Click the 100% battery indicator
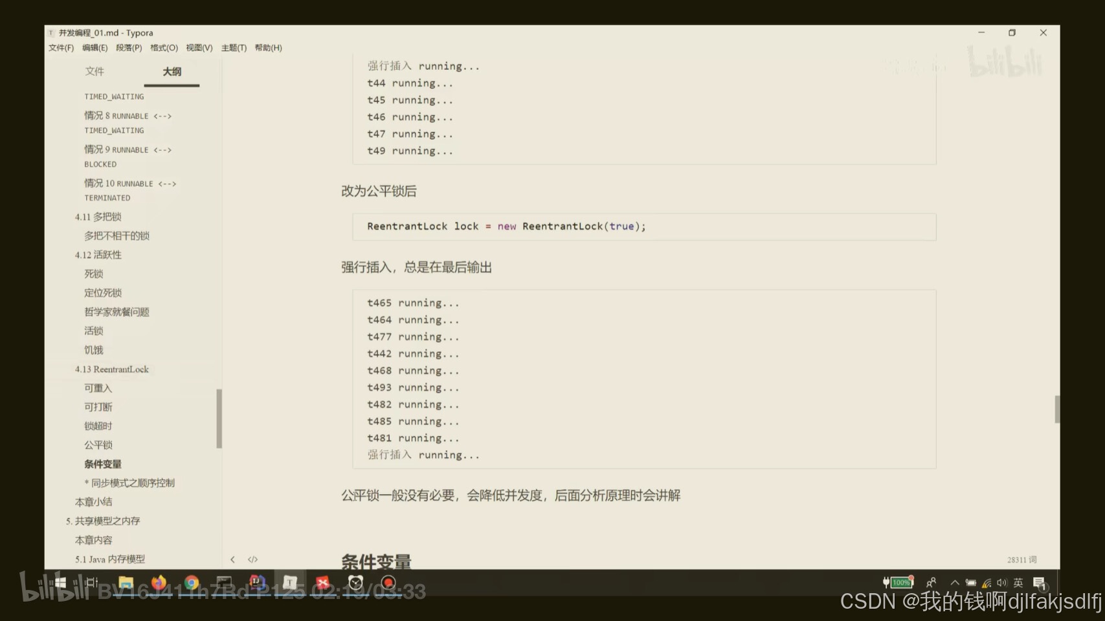This screenshot has width=1105, height=621. pos(898,582)
